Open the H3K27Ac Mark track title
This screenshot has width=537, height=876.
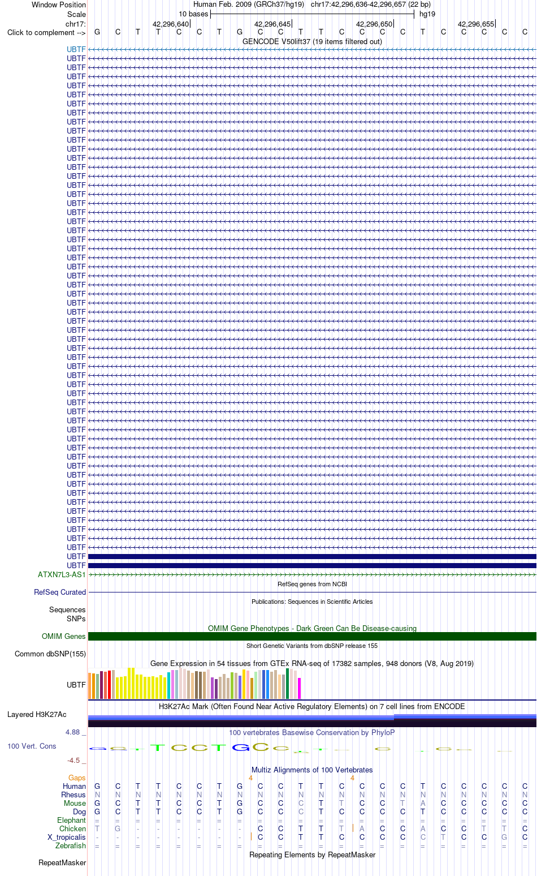coord(312,706)
